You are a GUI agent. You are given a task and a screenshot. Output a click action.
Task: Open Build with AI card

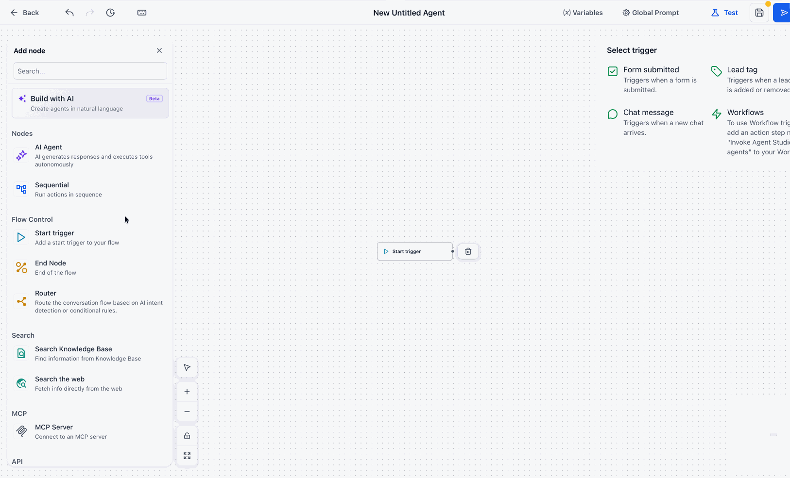[90, 103]
